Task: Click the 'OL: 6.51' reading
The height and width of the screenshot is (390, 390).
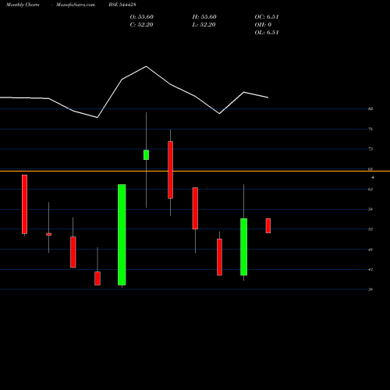Action: pos(267,33)
